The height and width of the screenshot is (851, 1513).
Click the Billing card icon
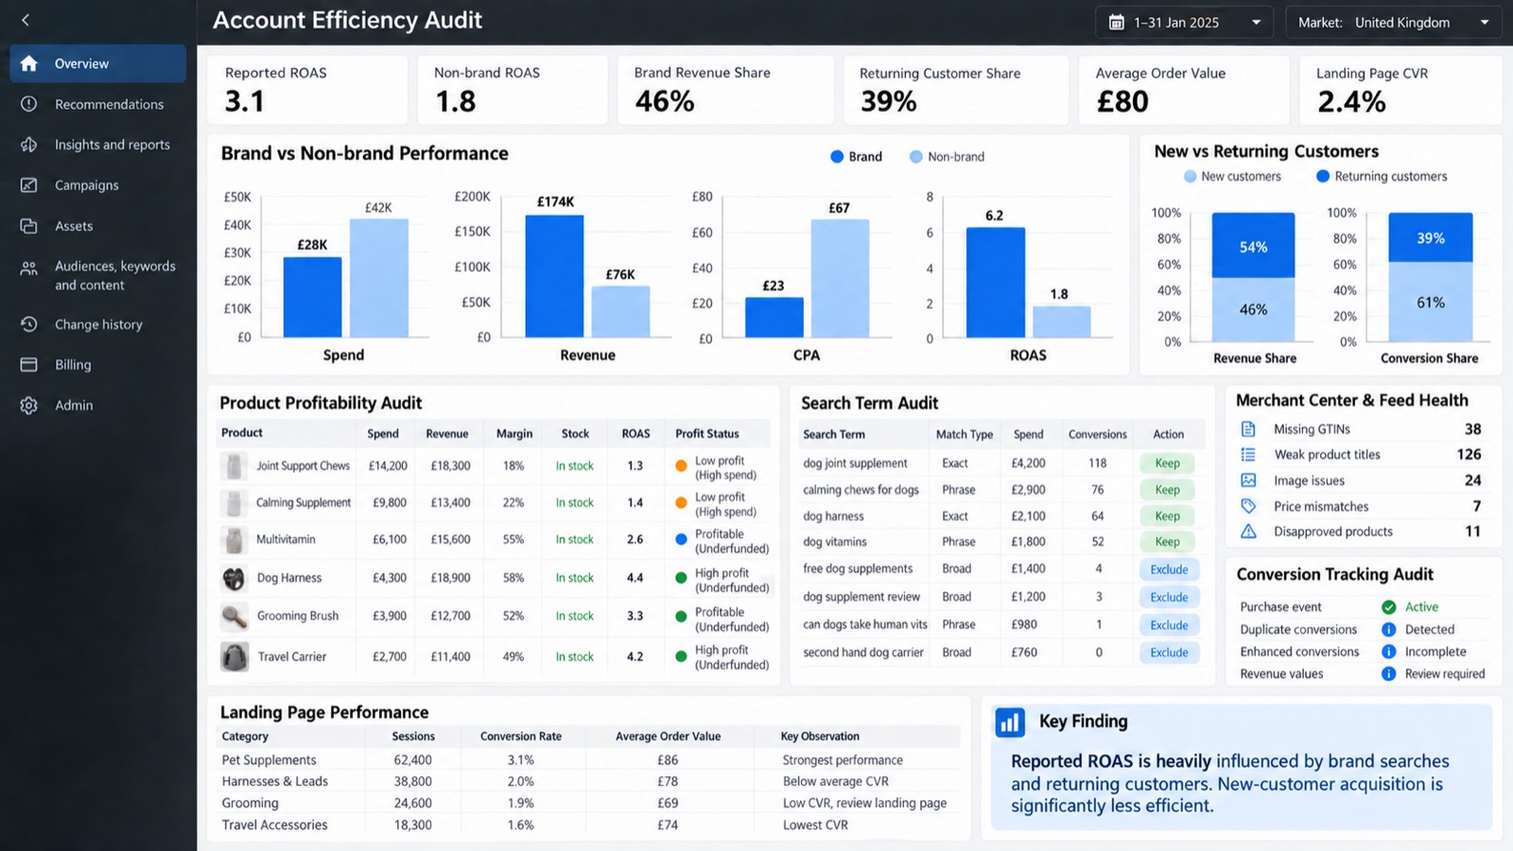coord(29,365)
